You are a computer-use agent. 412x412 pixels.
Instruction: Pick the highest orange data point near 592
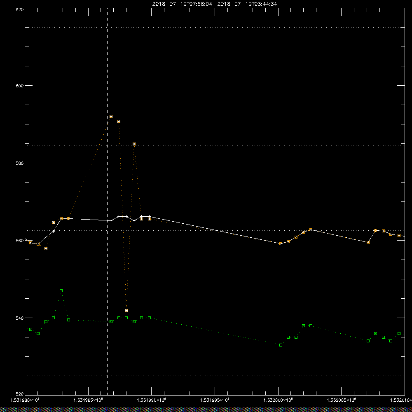pos(111,117)
